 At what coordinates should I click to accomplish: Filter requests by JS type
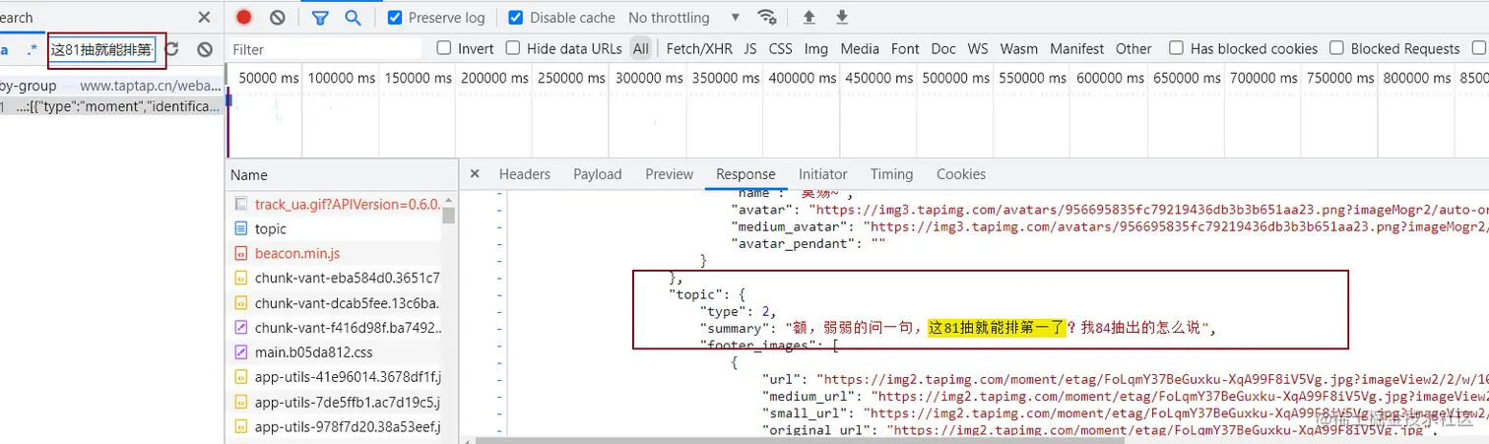(x=750, y=48)
